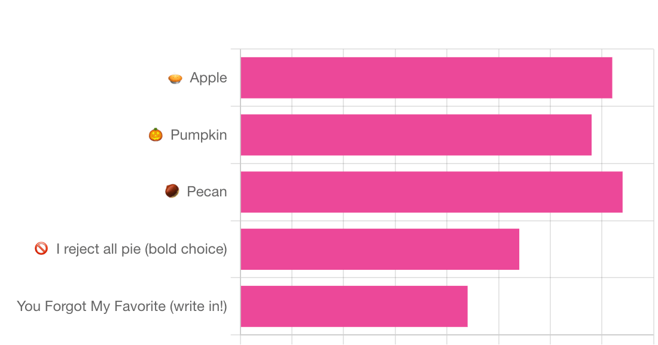Click the empty area right of reject-pie bar

586,249
